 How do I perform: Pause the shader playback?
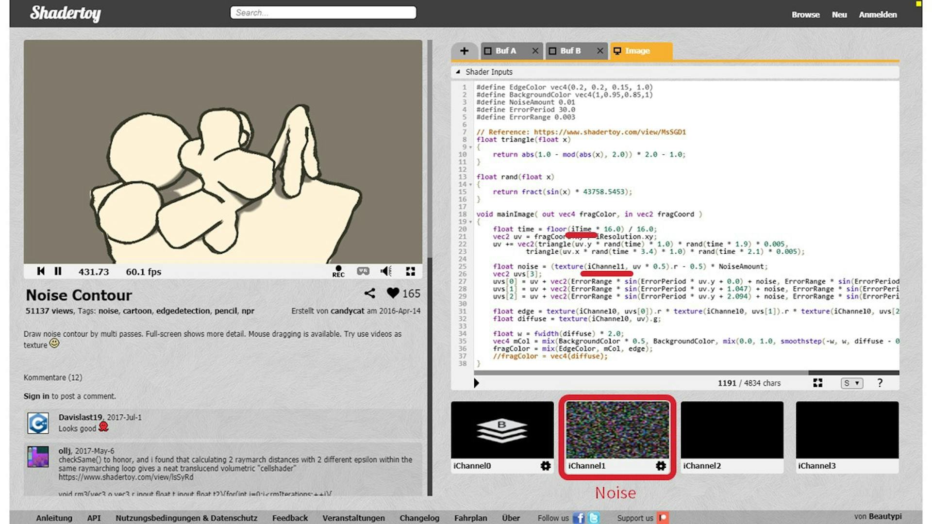point(58,271)
